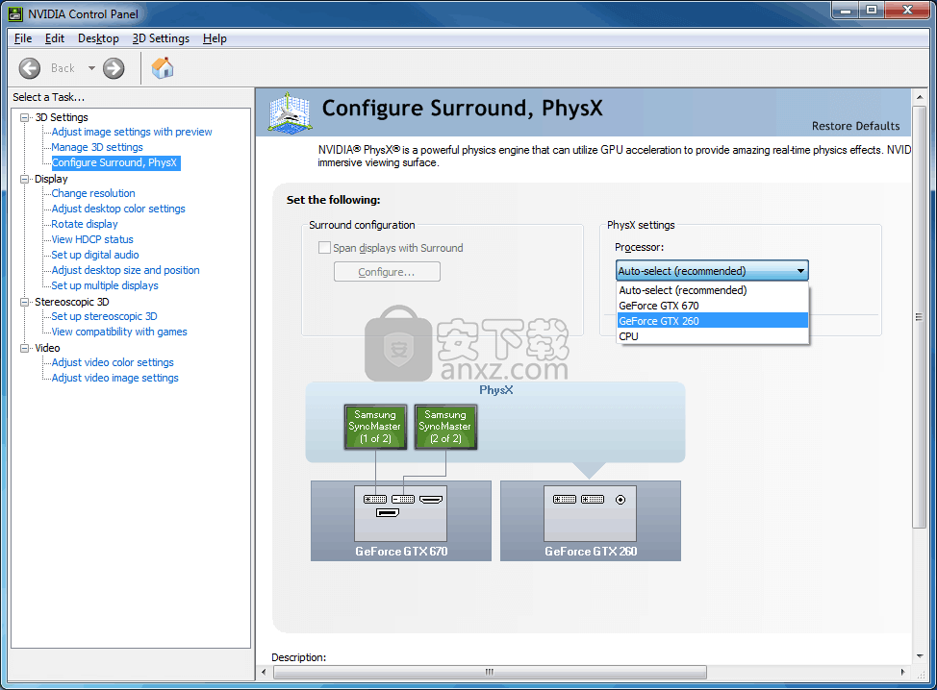Open the Desktop menu

98,38
